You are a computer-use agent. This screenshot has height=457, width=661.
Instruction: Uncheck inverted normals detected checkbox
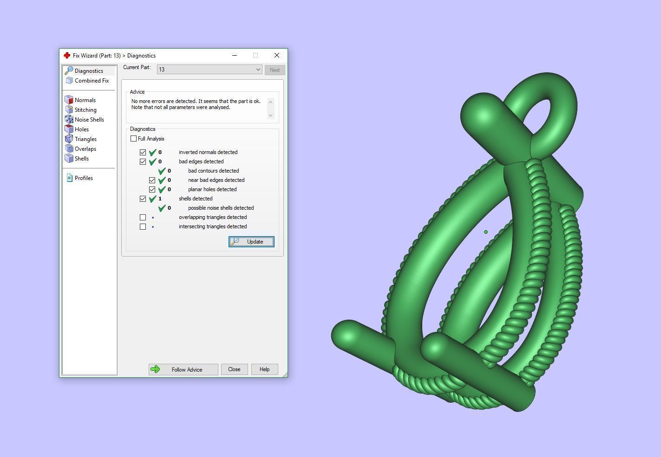point(143,152)
